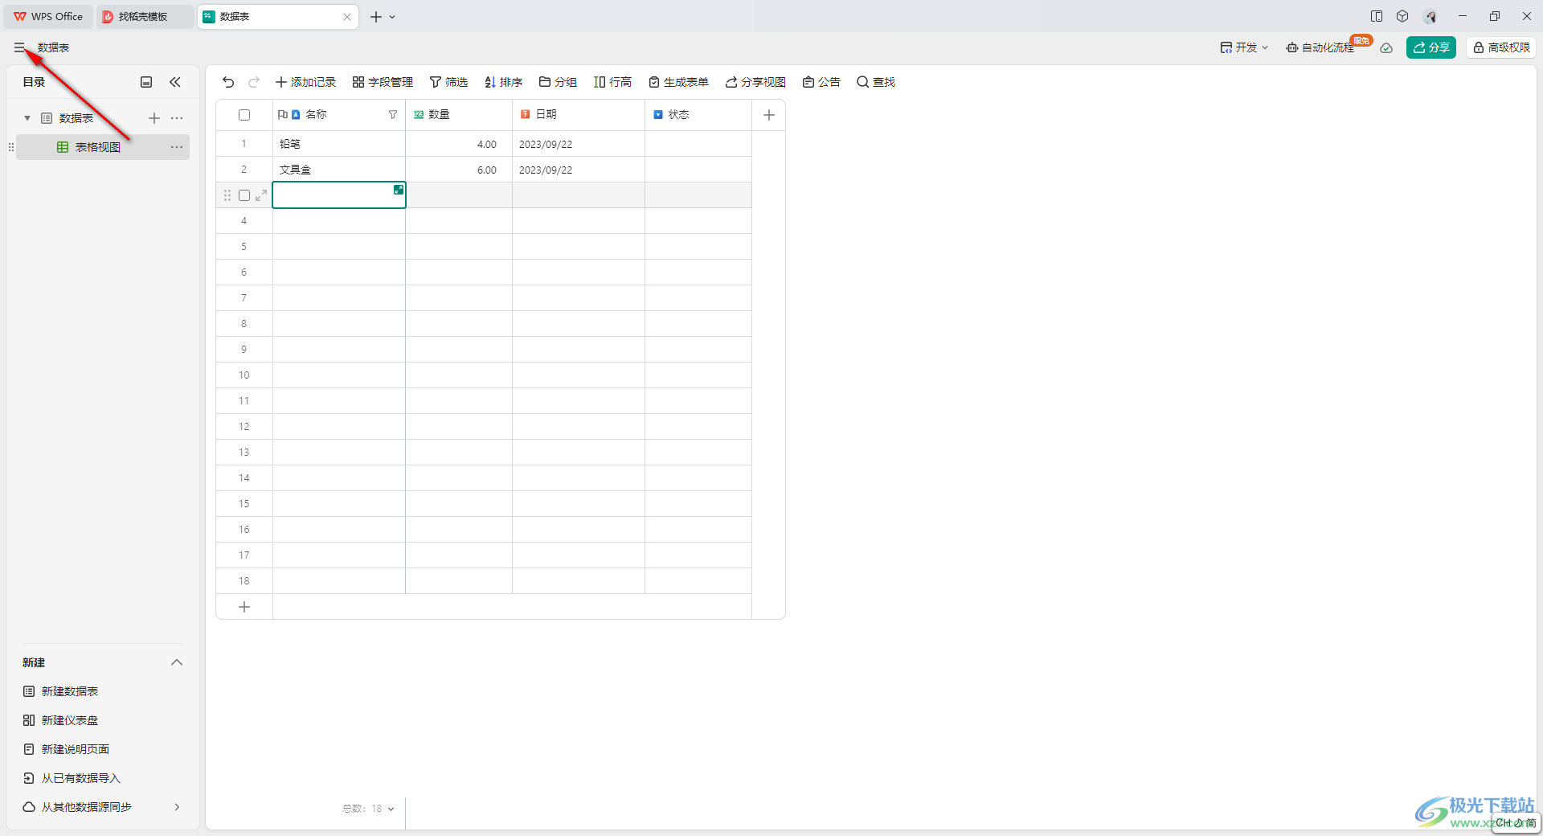Click 添加记录 to add a record

tap(305, 82)
